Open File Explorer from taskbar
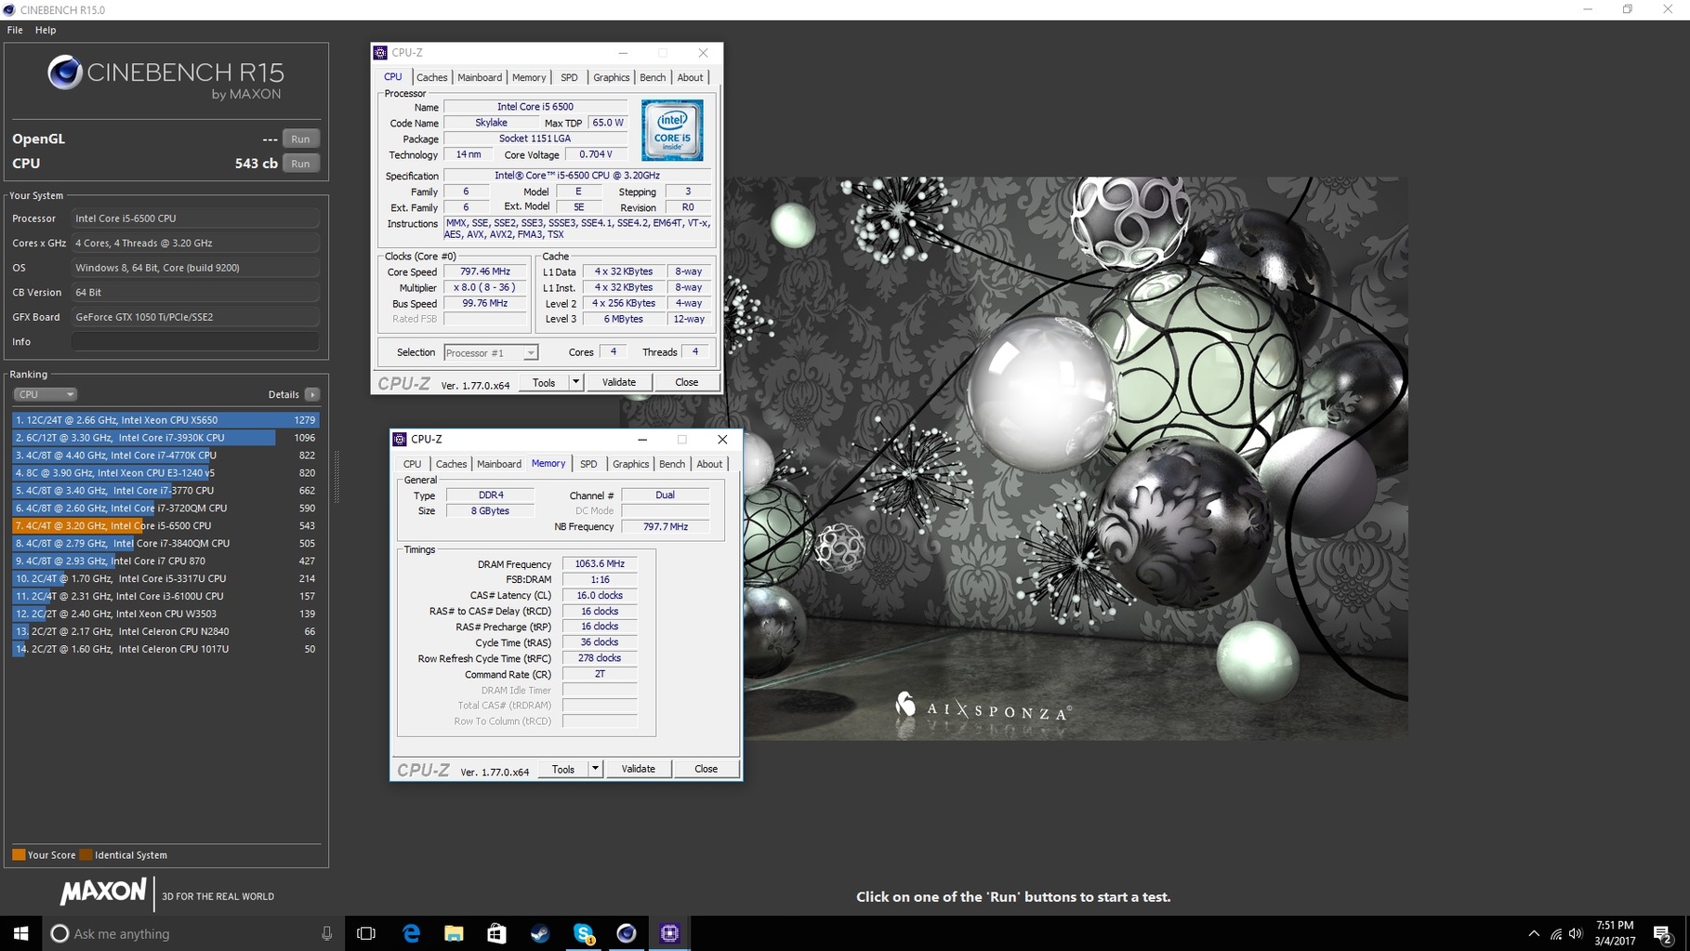Viewport: 1690px width, 951px height. [x=454, y=932]
